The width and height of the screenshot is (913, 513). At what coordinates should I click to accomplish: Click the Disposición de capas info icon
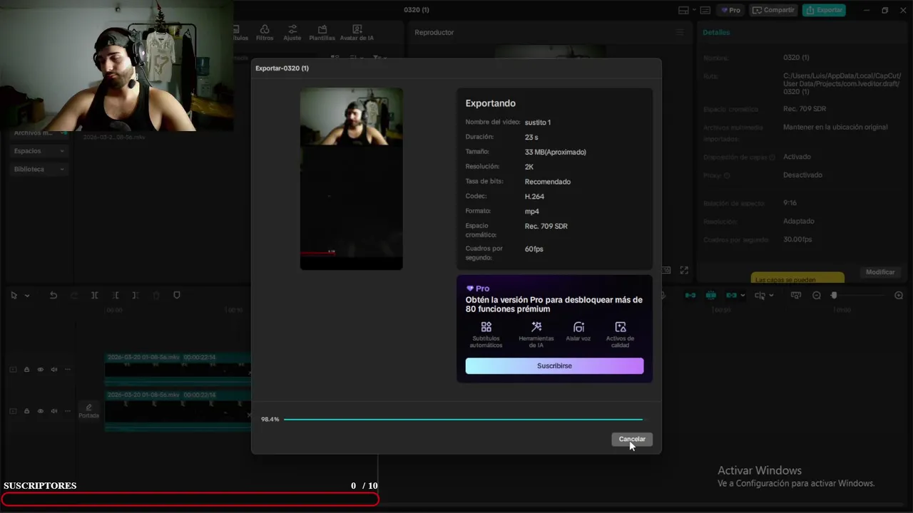pyautogui.click(x=772, y=157)
